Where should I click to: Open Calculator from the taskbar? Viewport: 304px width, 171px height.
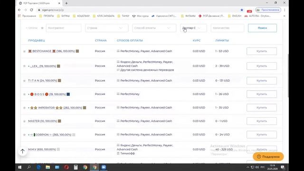point(76,167)
